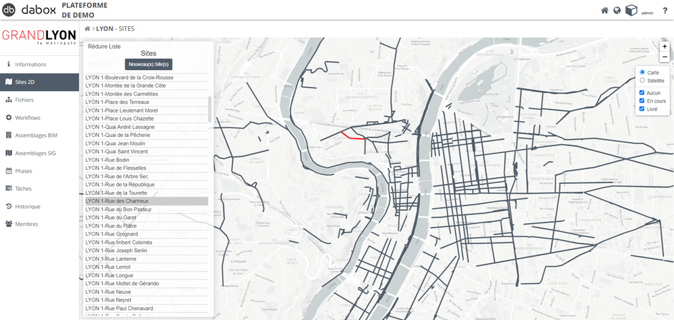Viewport: 674px width, 320px height.
Task: Select LYON 1-Place des Terreaux
Action: pos(146,102)
